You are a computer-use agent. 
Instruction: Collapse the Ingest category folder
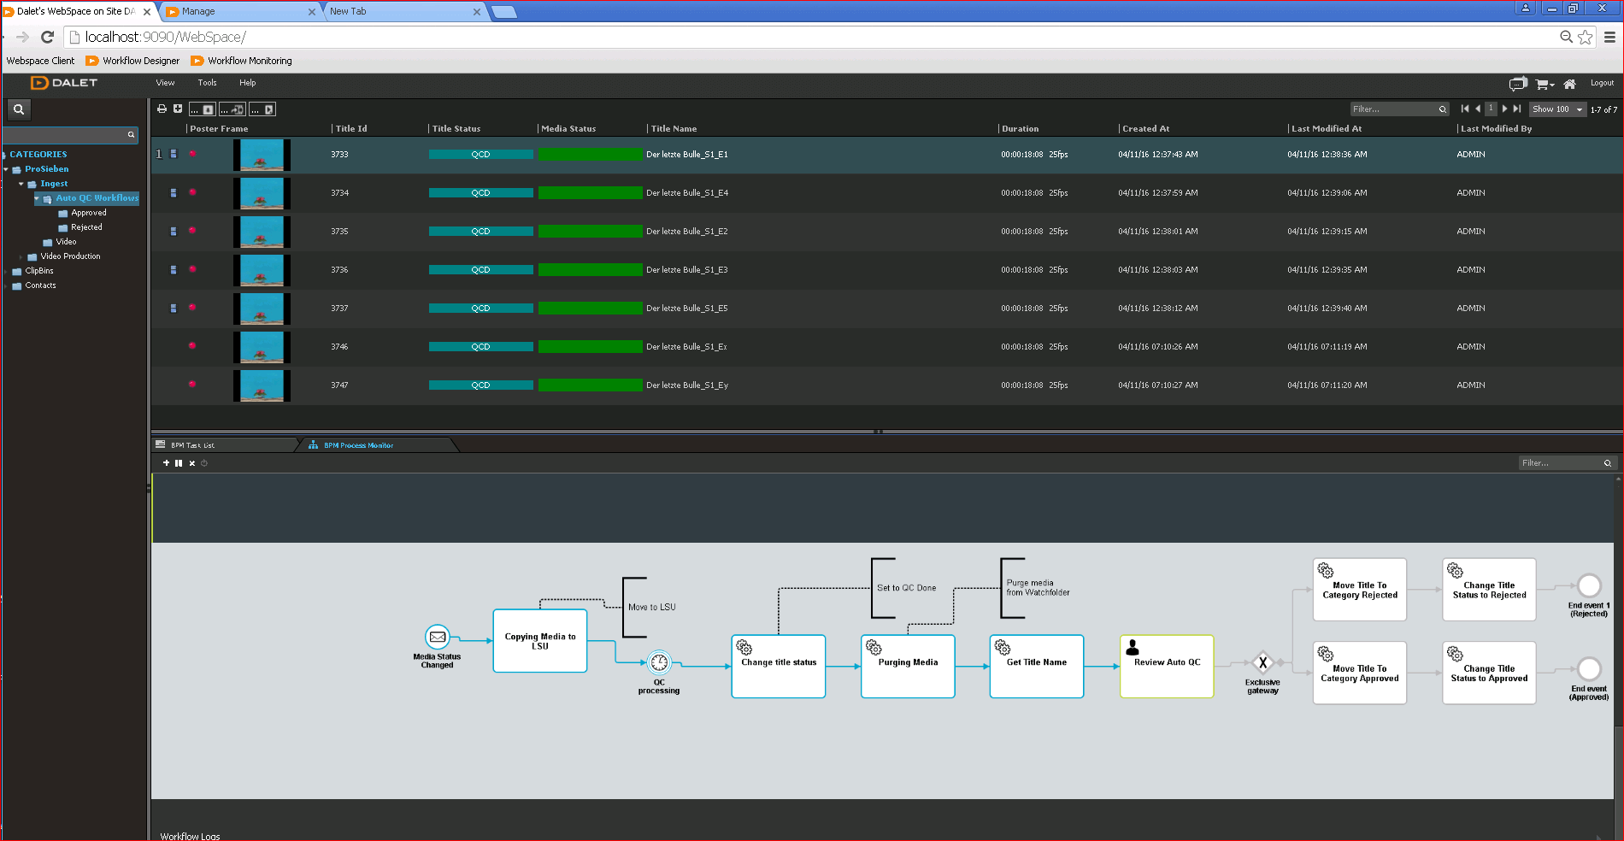21,184
